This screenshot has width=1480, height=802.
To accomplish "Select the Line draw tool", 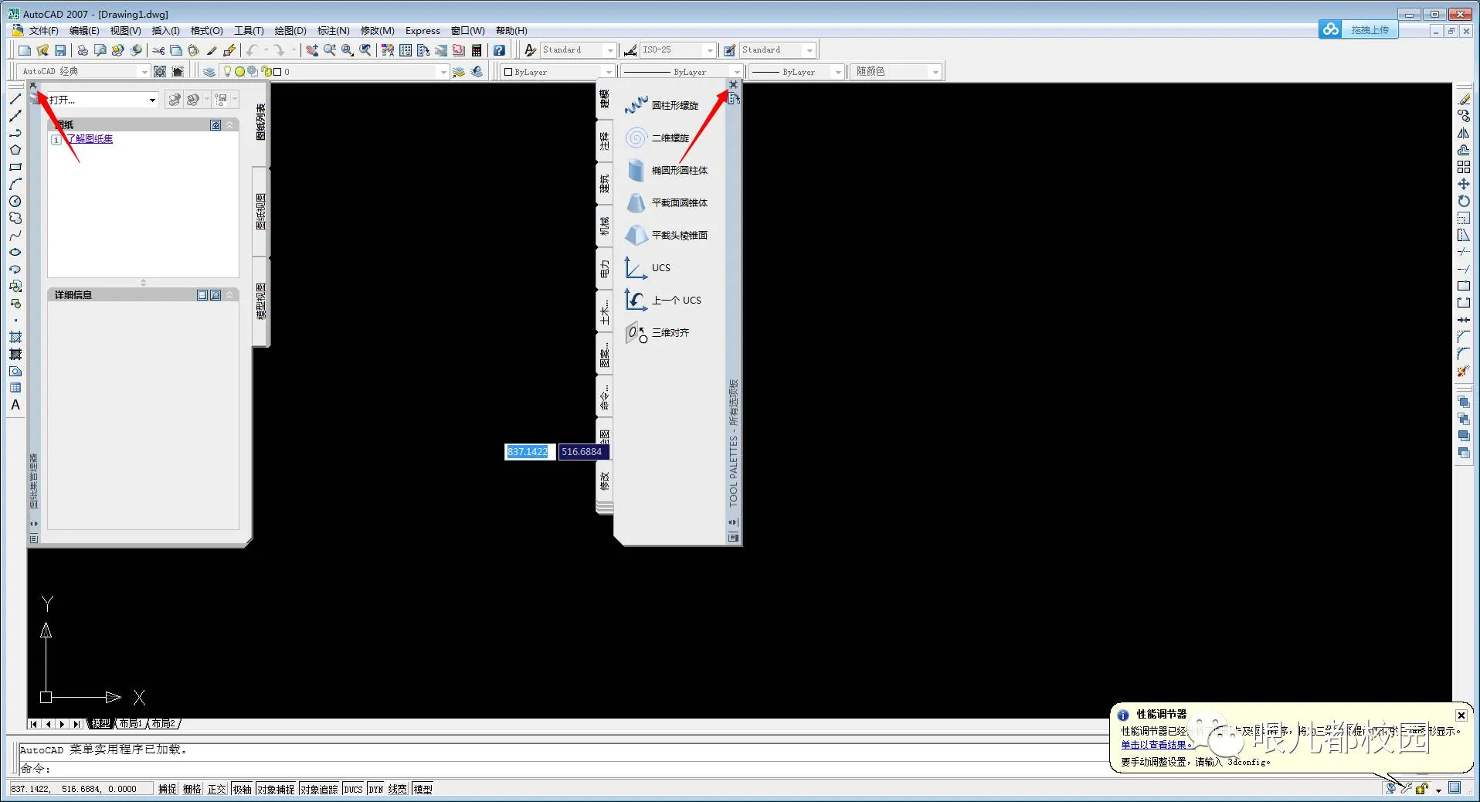I will tap(15, 99).
